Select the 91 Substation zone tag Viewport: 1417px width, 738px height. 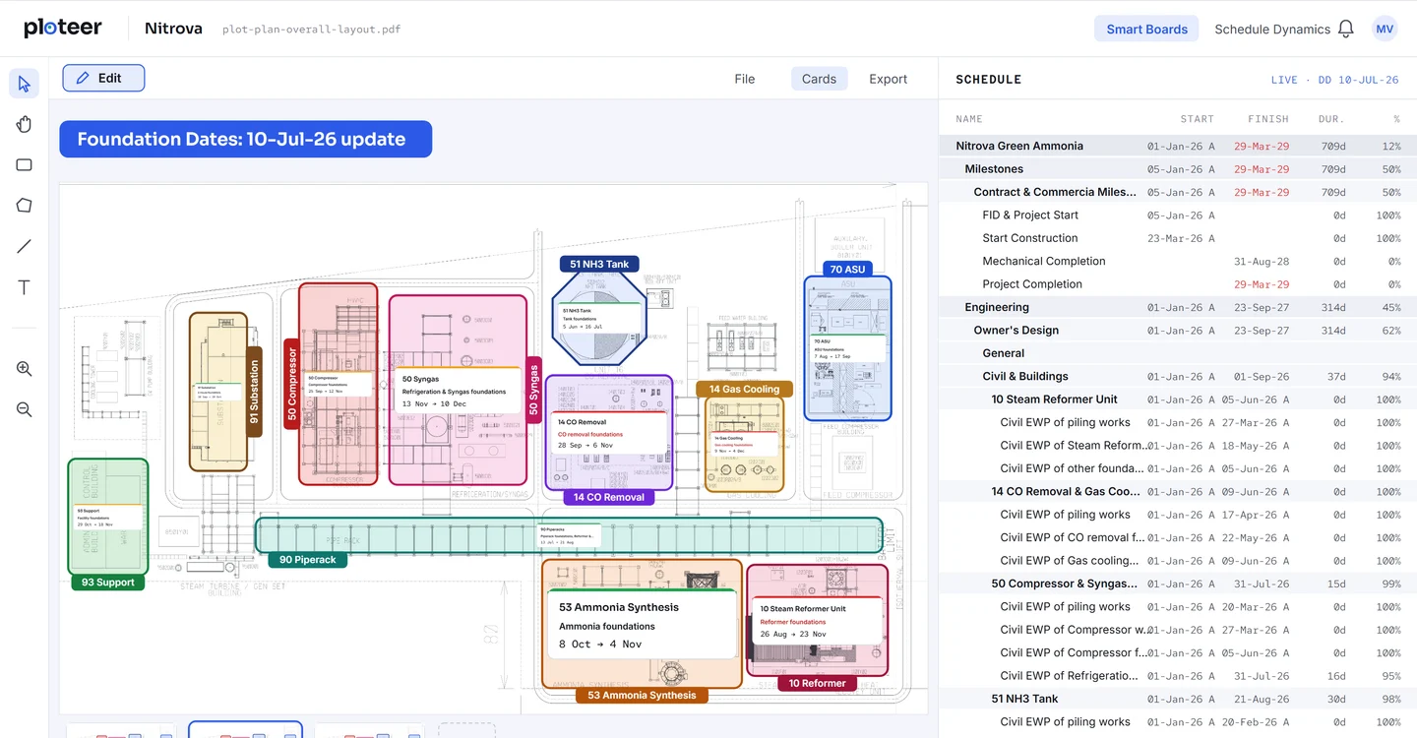pos(254,392)
